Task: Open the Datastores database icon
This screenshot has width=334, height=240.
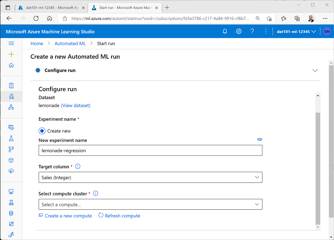Action: (x=11, y=213)
